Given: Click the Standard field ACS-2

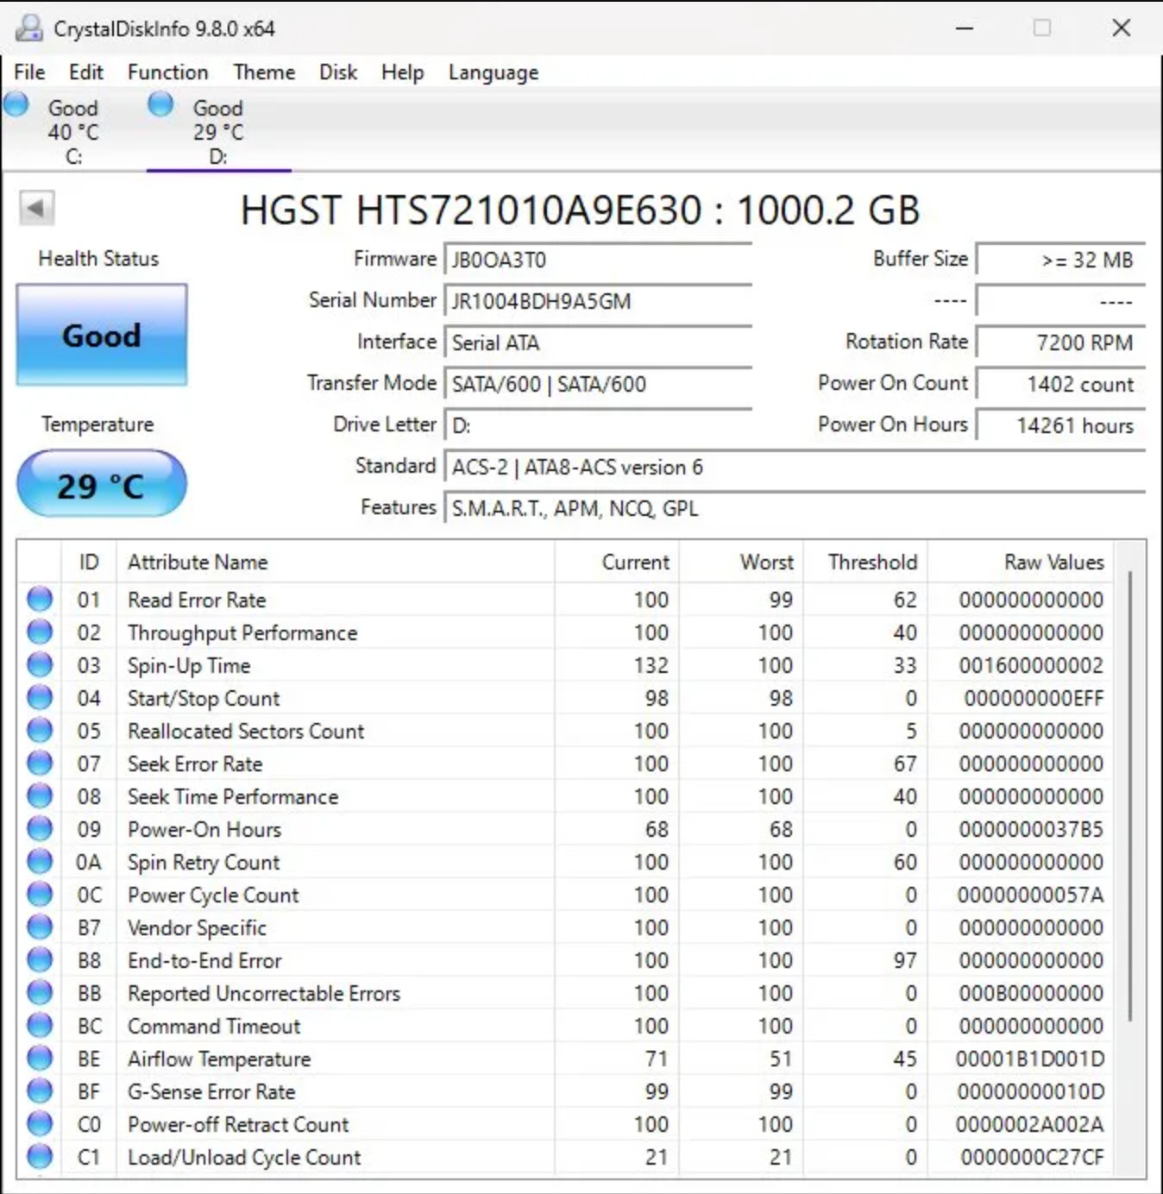Looking at the screenshot, I should [x=795, y=467].
